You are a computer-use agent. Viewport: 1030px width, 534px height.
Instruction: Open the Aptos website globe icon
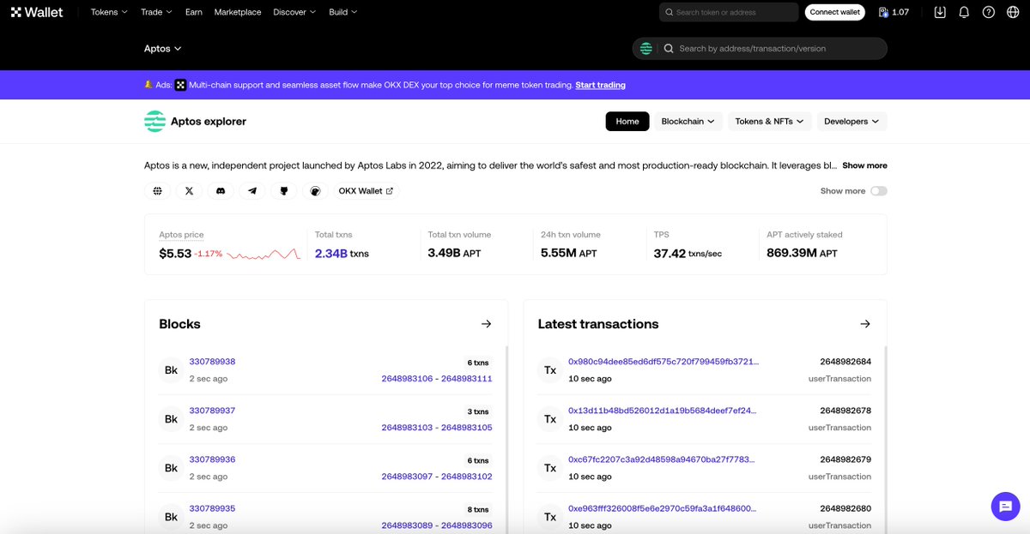click(x=158, y=191)
